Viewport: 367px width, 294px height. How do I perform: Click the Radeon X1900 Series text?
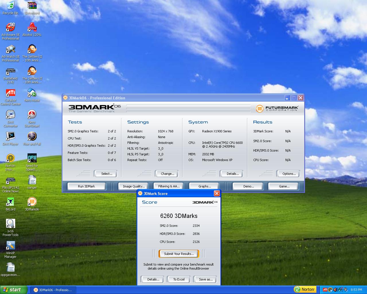point(216,131)
